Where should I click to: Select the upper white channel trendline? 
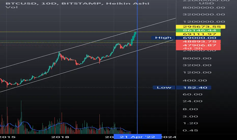88,44
